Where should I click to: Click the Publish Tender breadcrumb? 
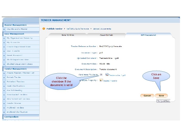point(54,29)
